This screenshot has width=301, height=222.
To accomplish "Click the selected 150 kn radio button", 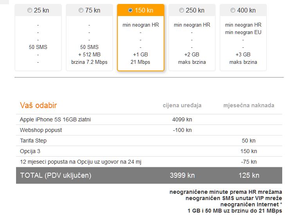I will (130, 10).
